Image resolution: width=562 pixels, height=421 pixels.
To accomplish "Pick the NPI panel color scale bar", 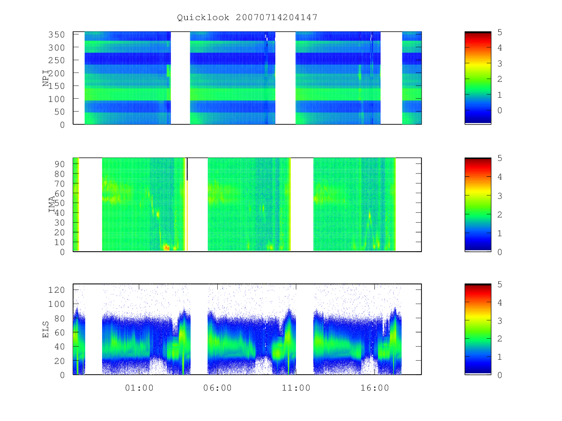I will (x=478, y=78).
